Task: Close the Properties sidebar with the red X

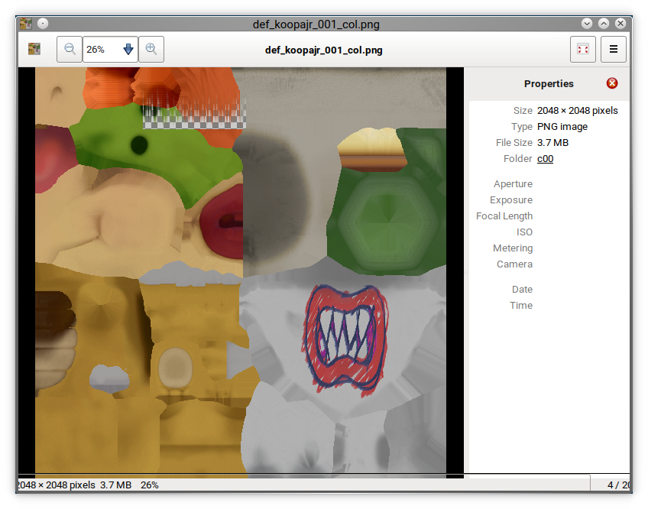Action: [x=612, y=83]
